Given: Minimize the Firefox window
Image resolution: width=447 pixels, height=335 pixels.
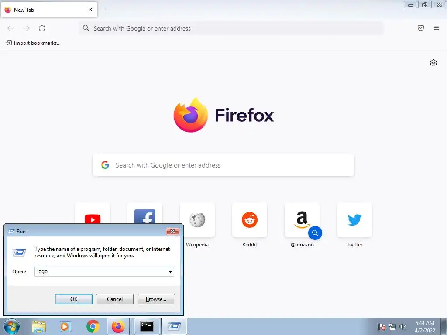Looking at the screenshot, I should (410, 5).
